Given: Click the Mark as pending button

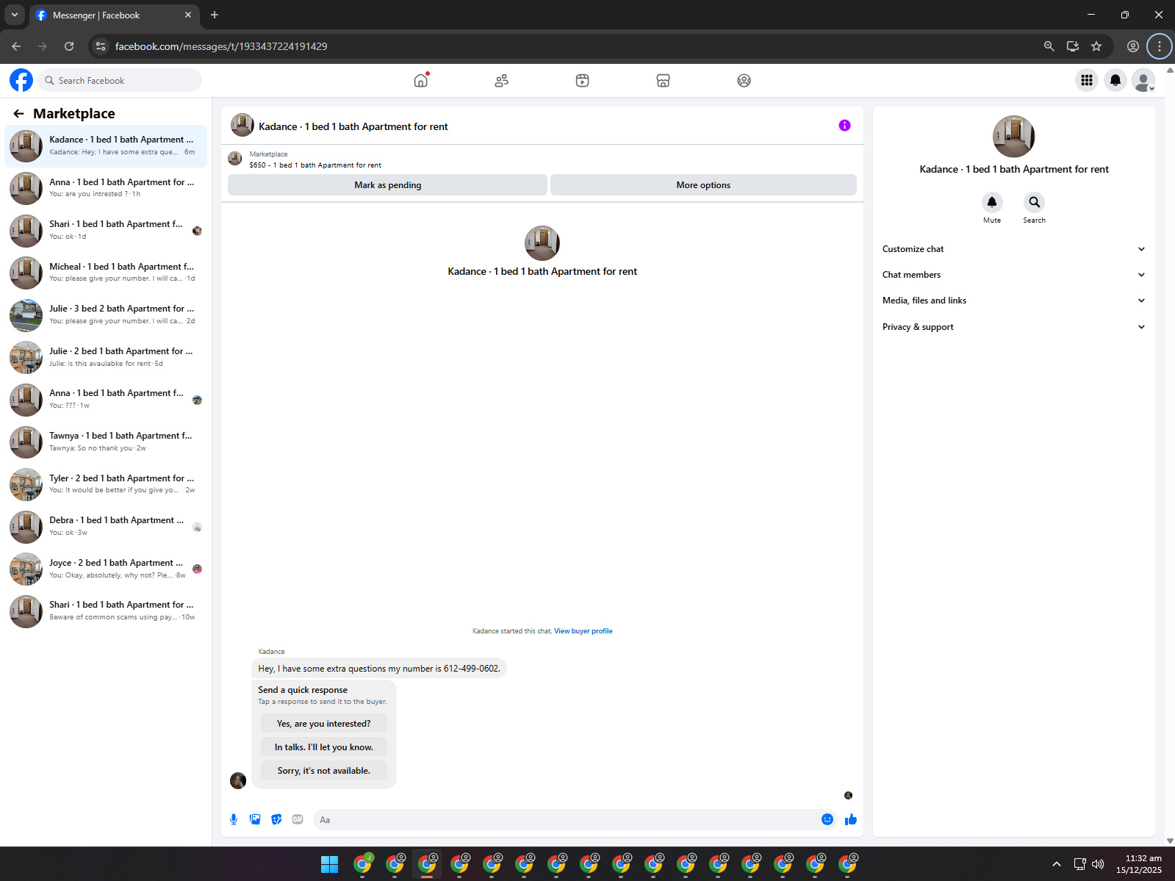Looking at the screenshot, I should (387, 185).
